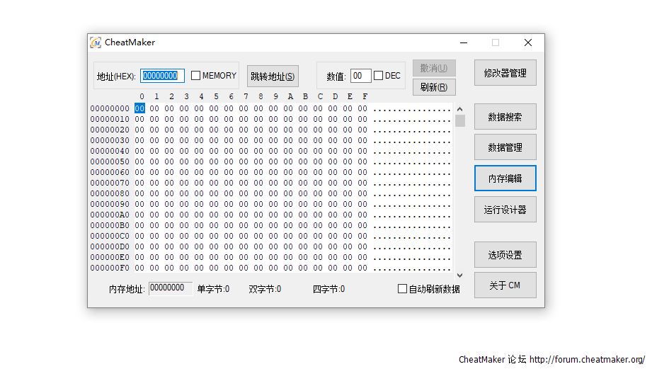Open the 数据搜索 section
Screen dimensions: 652x369
(x=505, y=117)
